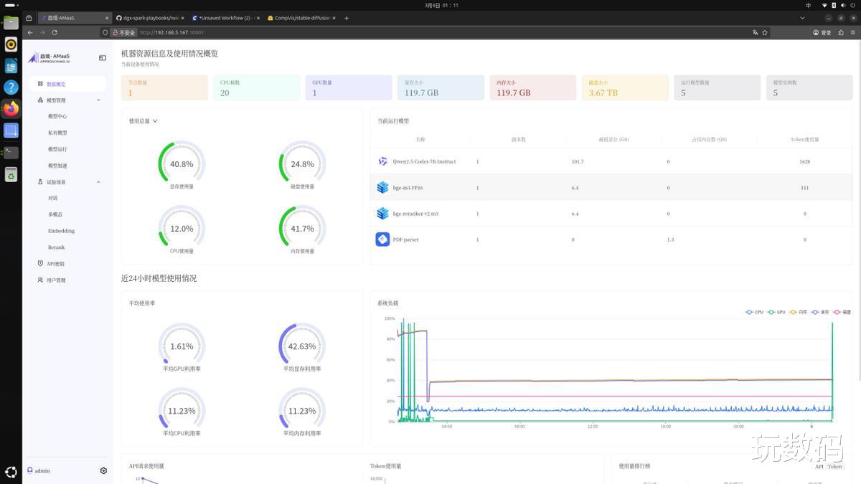Bookmark this page with the star icon
The width and height of the screenshot is (861, 484).
coord(765,32)
